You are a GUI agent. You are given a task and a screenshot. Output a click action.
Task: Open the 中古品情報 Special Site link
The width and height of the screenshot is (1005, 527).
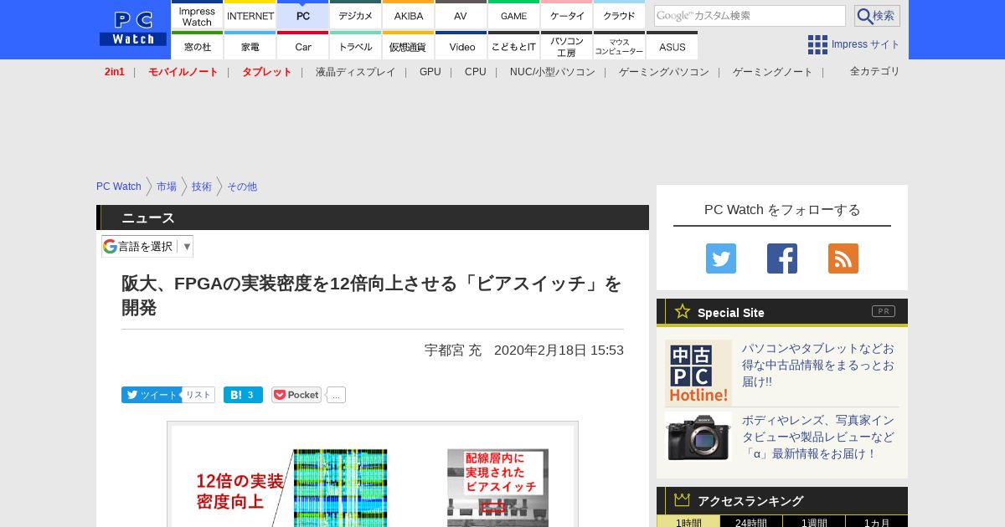tap(818, 365)
